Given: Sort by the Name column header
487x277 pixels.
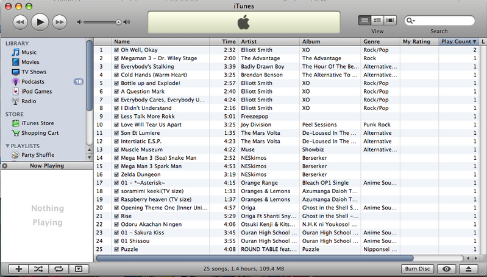Looking at the screenshot, I should coord(160,41).
